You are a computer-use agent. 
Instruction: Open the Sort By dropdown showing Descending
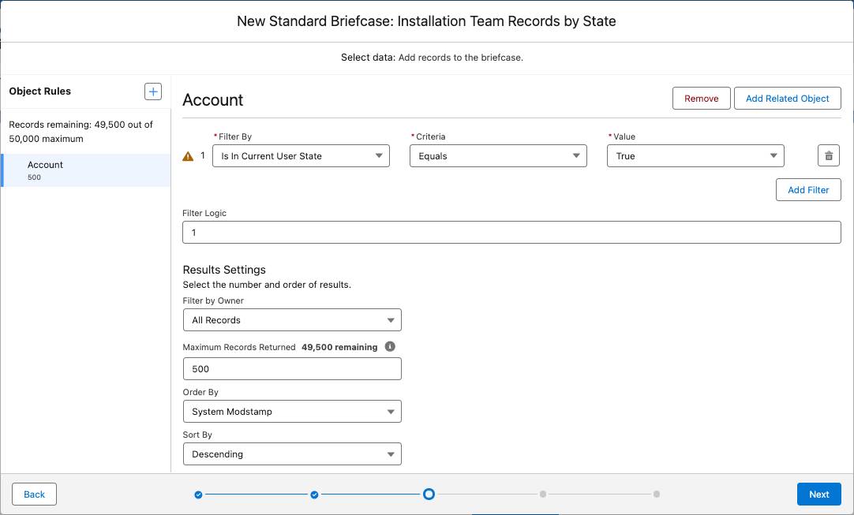[x=292, y=453]
